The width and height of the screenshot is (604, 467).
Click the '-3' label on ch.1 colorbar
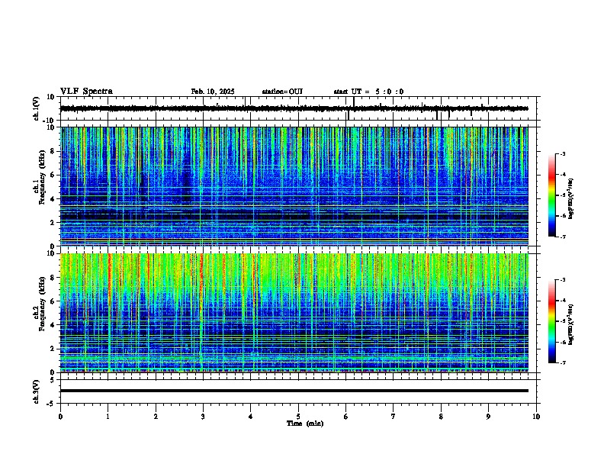click(562, 154)
